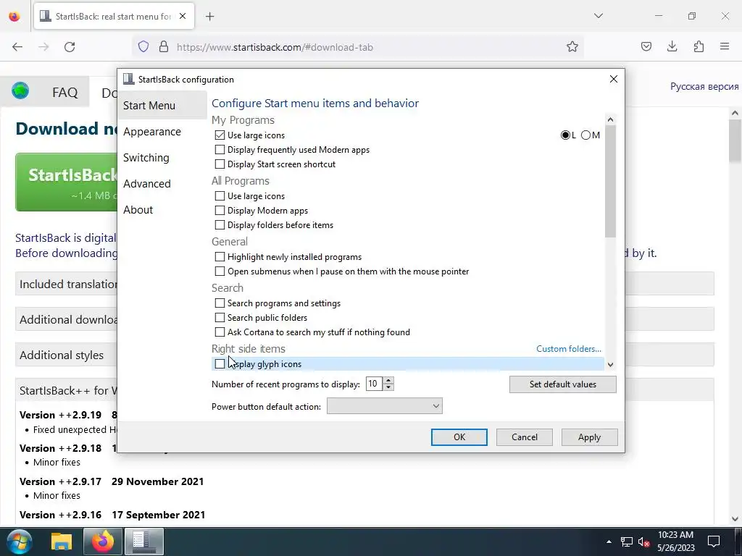Click Set default values button
742x556 pixels.
(562, 384)
